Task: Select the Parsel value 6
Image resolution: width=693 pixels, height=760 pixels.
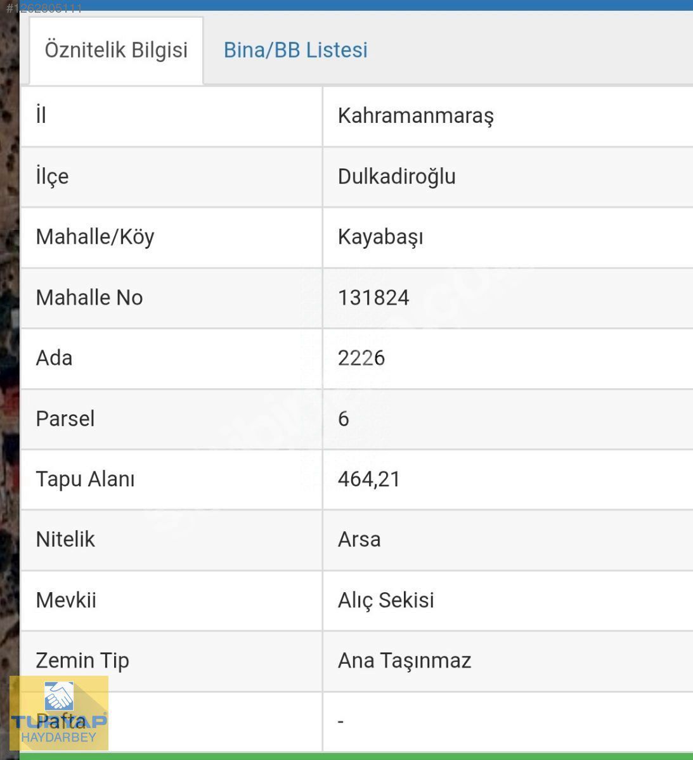Action: coord(344,419)
